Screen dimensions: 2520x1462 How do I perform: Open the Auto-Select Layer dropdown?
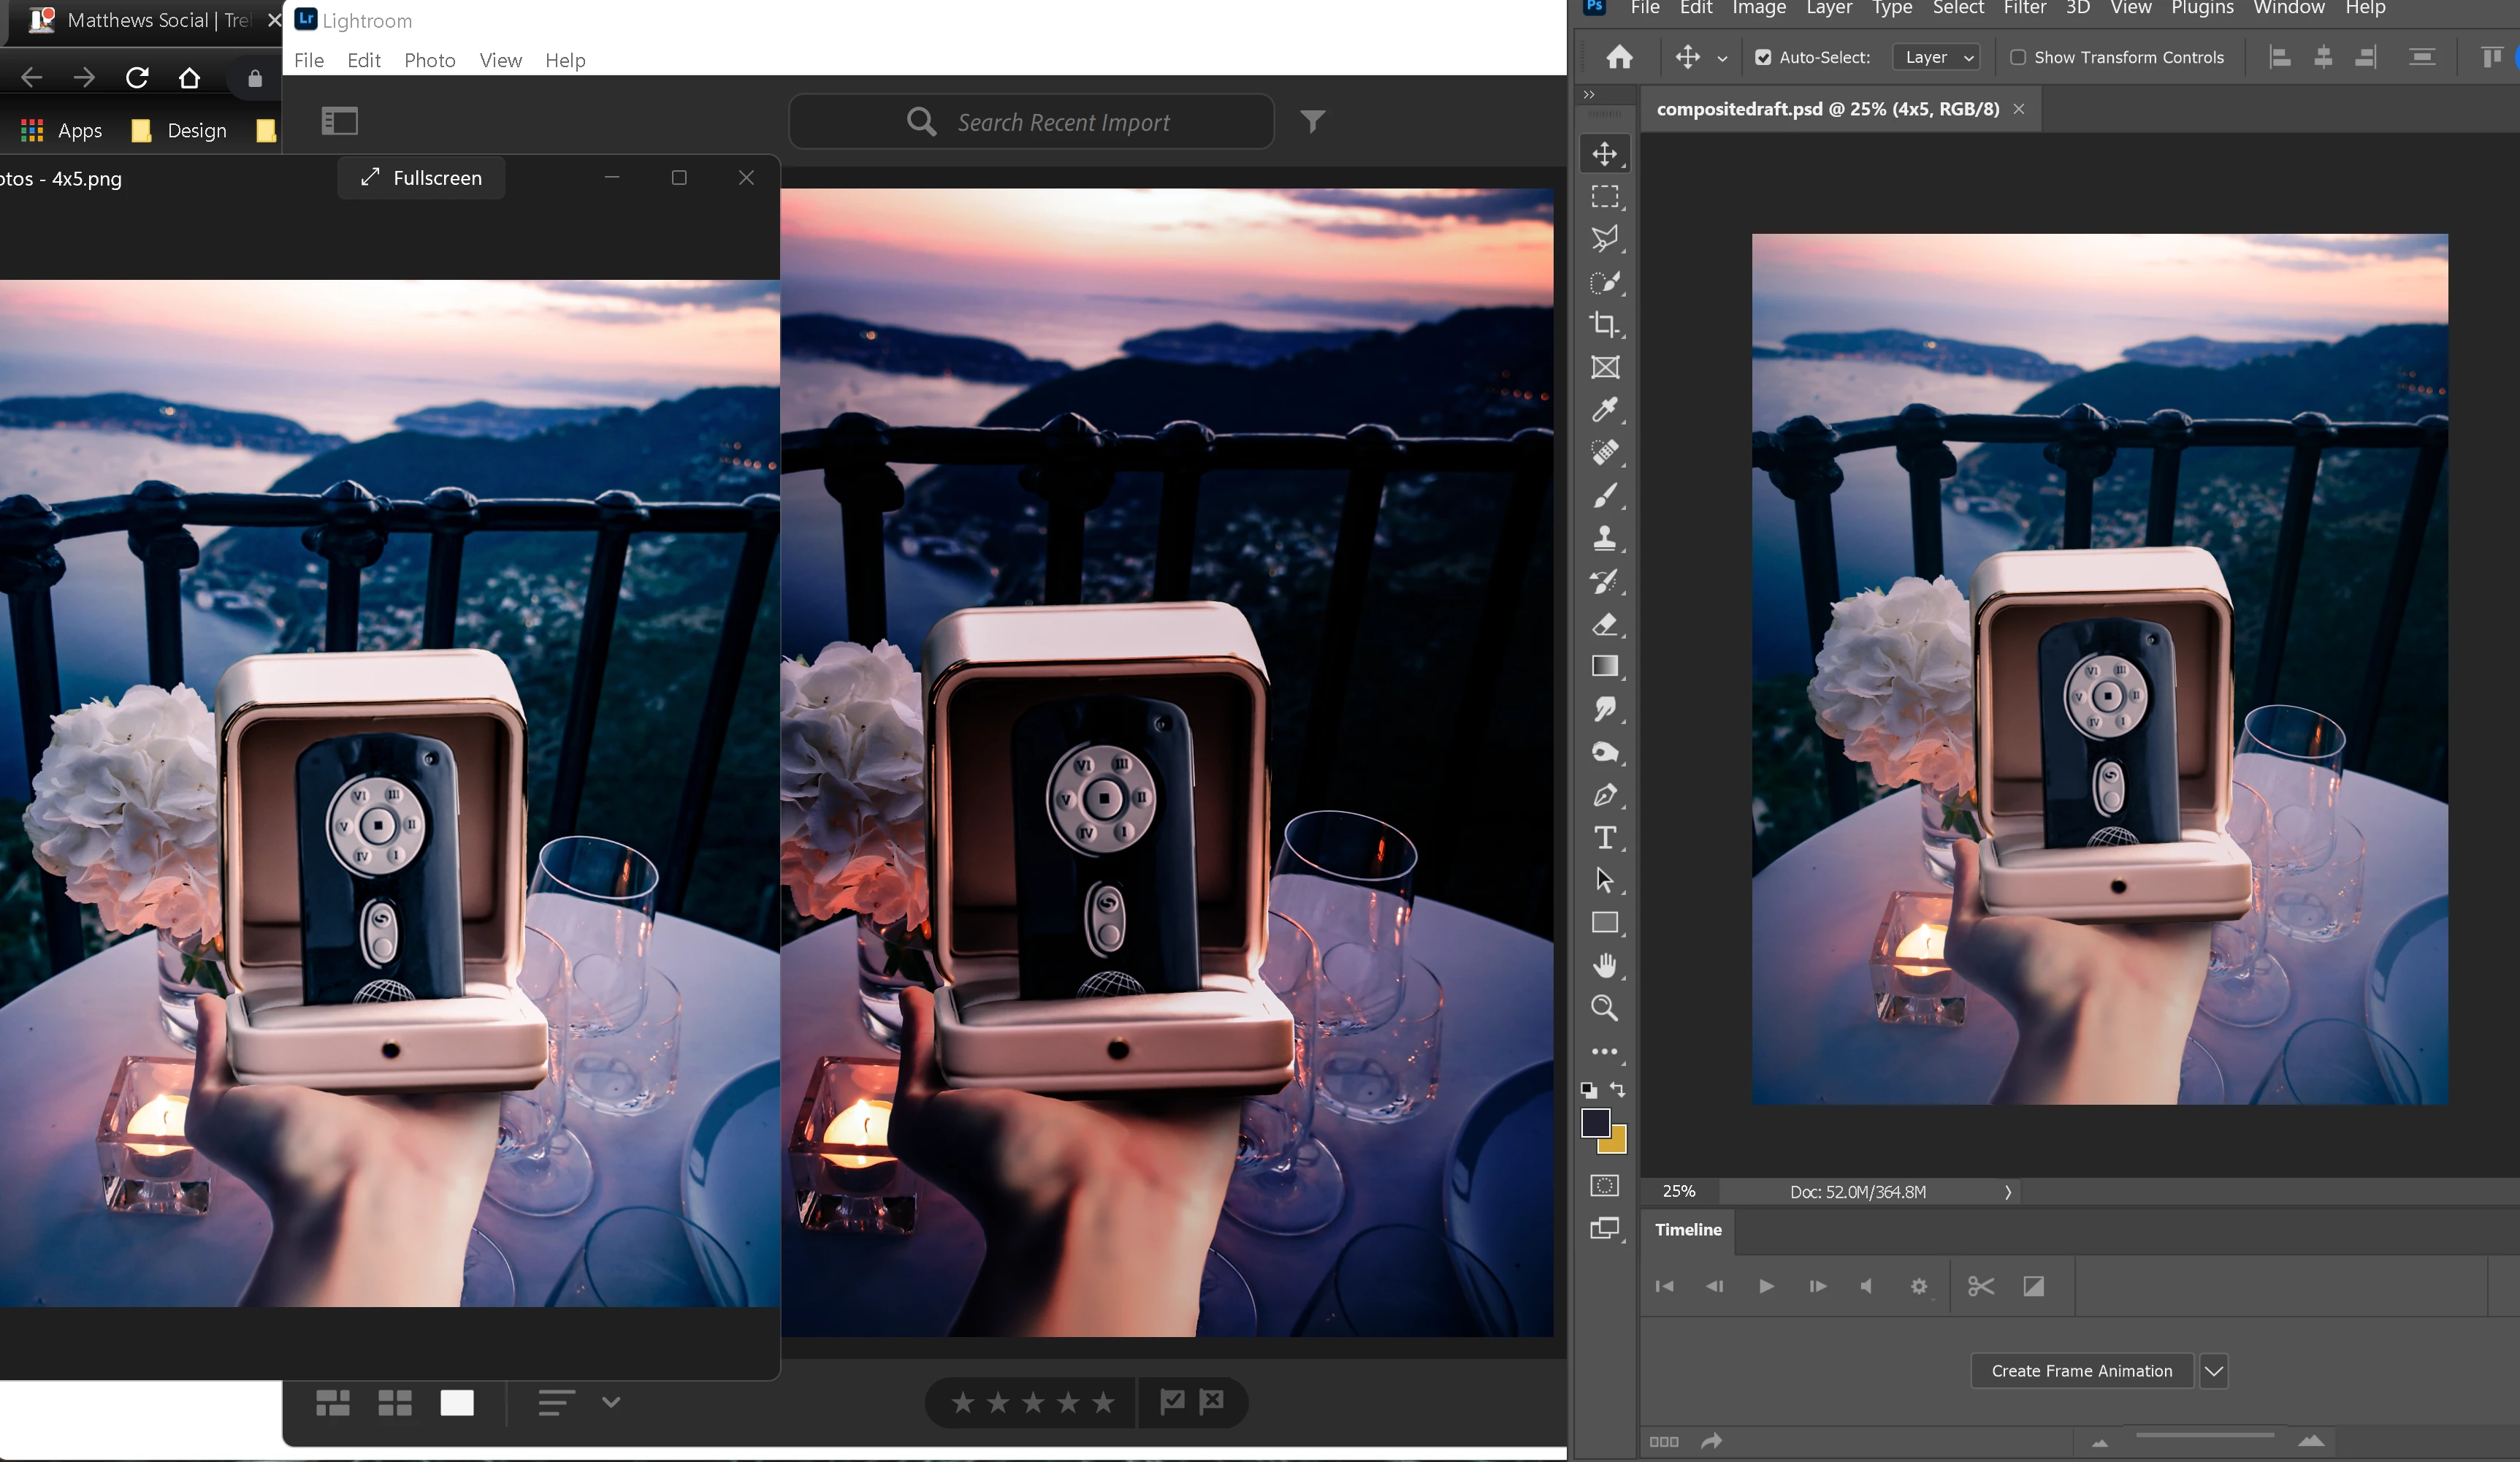point(1937,58)
